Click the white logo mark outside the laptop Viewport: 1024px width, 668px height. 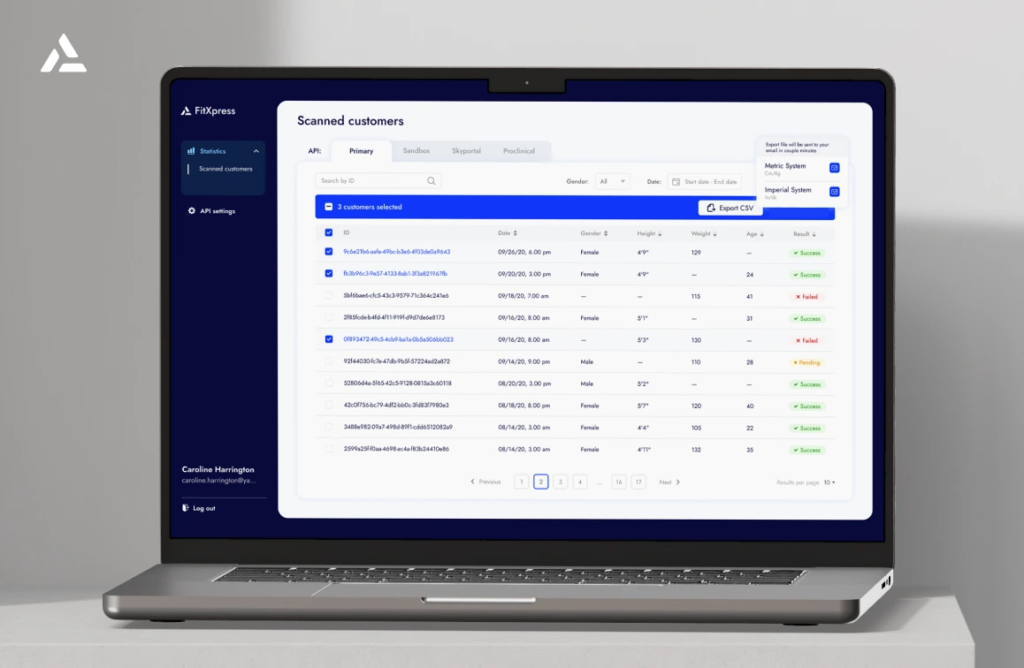[x=64, y=53]
